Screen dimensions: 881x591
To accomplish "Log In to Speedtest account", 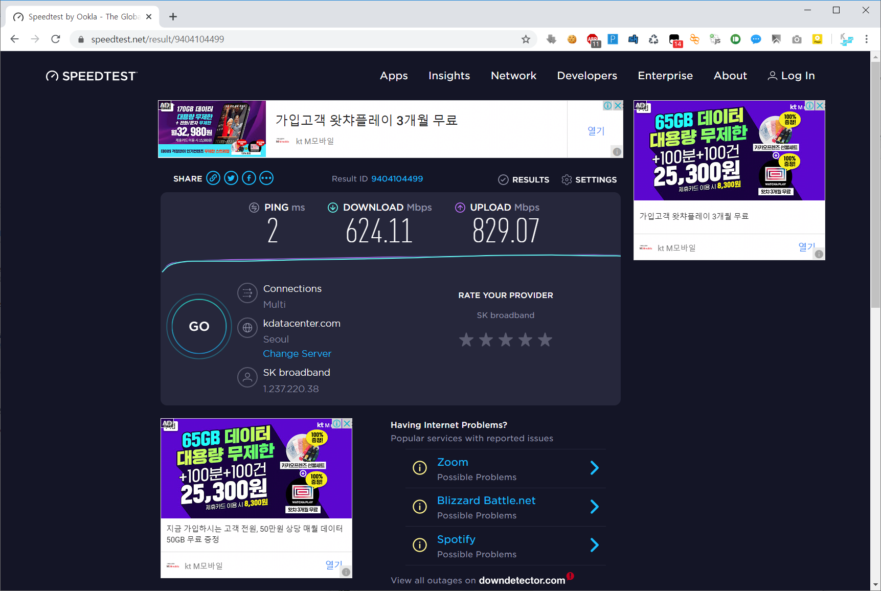I will point(792,76).
